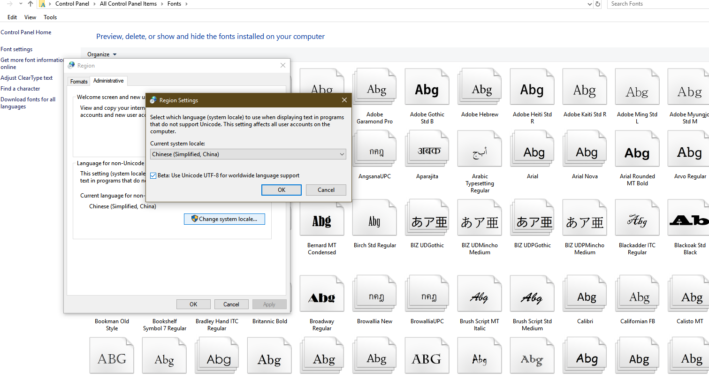Cancel the Region Settings dialog

pyautogui.click(x=326, y=190)
